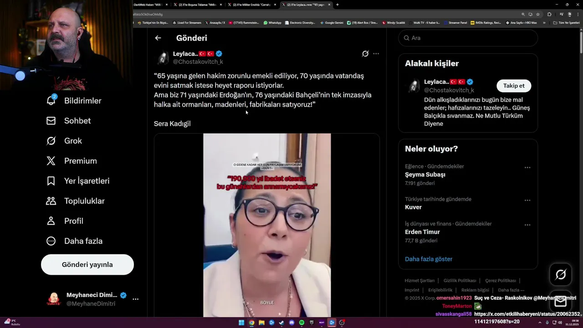Image resolution: width=583 pixels, height=328 pixels.
Task: Open Profil in the left sidebar
Action: pos(65,221)
